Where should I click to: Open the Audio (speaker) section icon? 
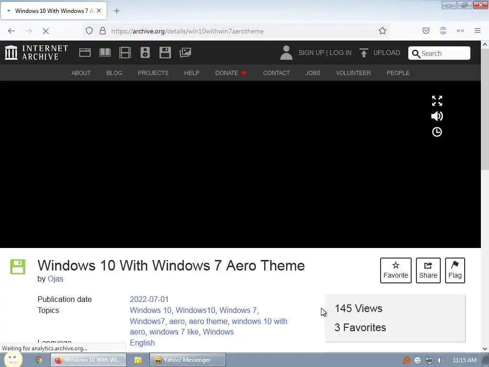tap(145, 53)
